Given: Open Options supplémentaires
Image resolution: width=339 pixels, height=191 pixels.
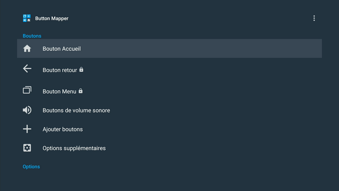Looking at the screenshot, I should 74,148.
